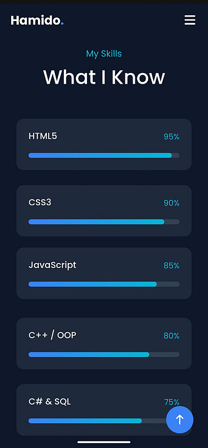208x448 pixels.
Task: Click the C++ / OOP progress bar
Action: coord(104,354)
